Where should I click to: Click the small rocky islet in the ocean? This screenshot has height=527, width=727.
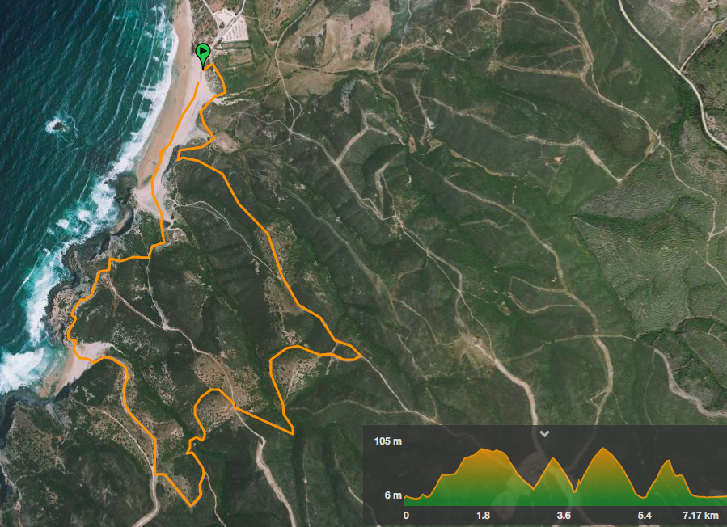point(58,124)
